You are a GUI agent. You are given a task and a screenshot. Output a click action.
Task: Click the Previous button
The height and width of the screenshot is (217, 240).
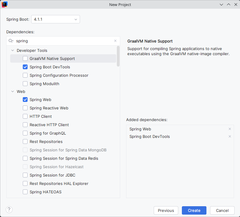[x=166, y=210]
